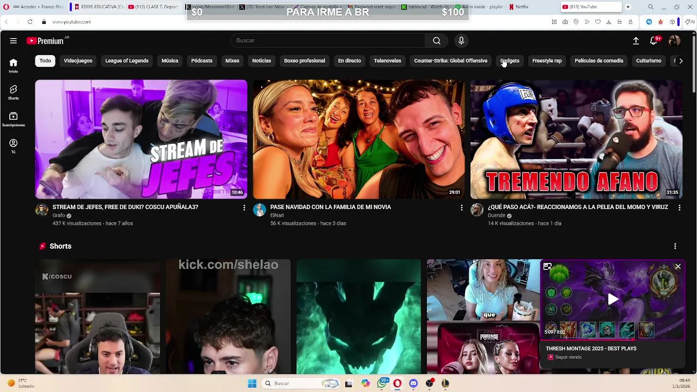Click the Windows taskbar Buscar search box
Image resolution: width=697 pixels, height=392 pixels.
pos(301,383)
